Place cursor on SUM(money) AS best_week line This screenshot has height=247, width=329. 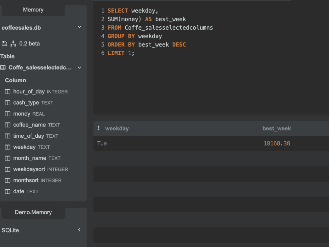click(147, 19)
